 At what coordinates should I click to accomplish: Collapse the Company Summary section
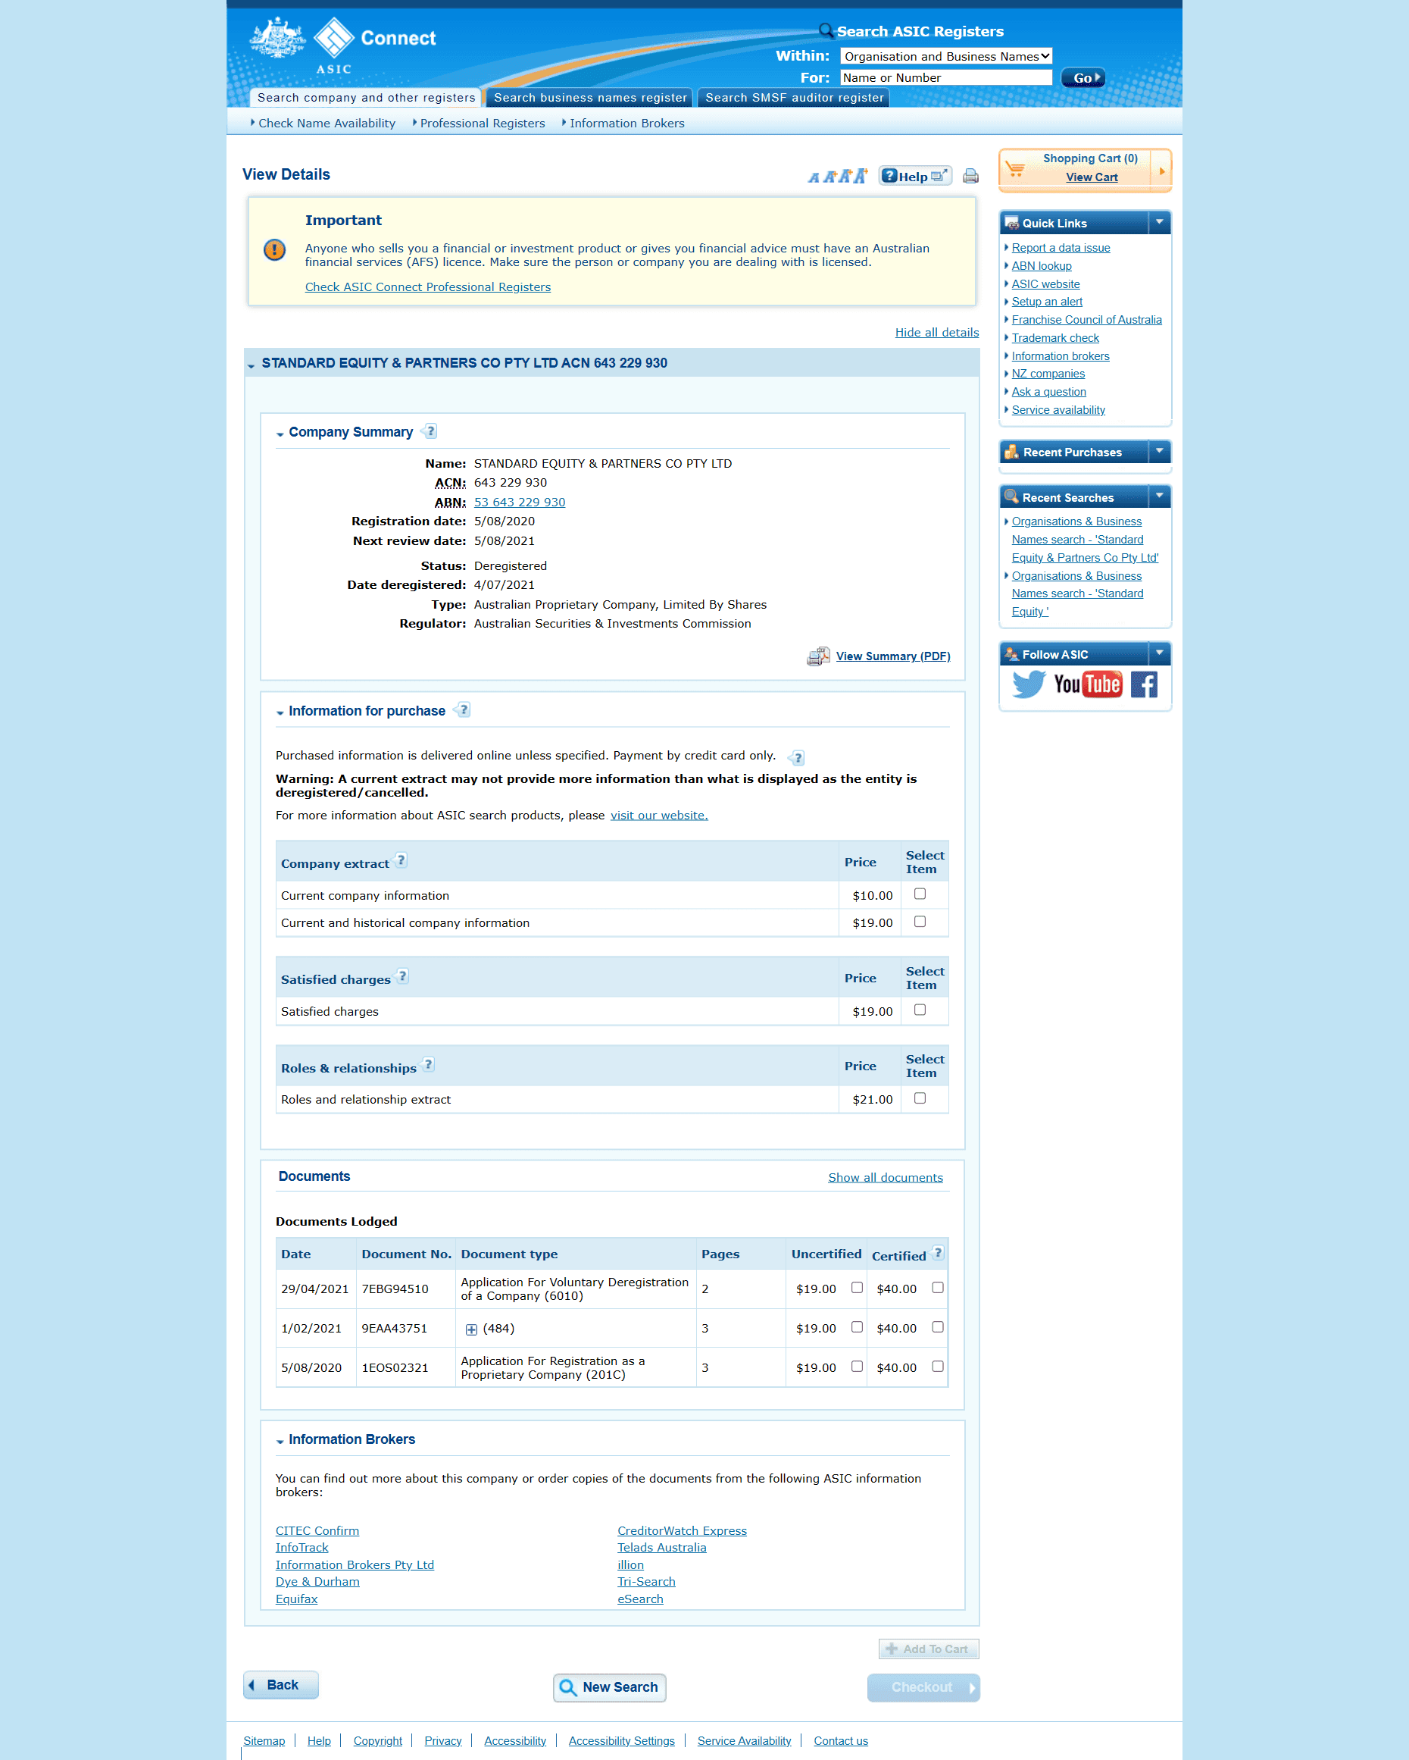click(x=280, y=434)
